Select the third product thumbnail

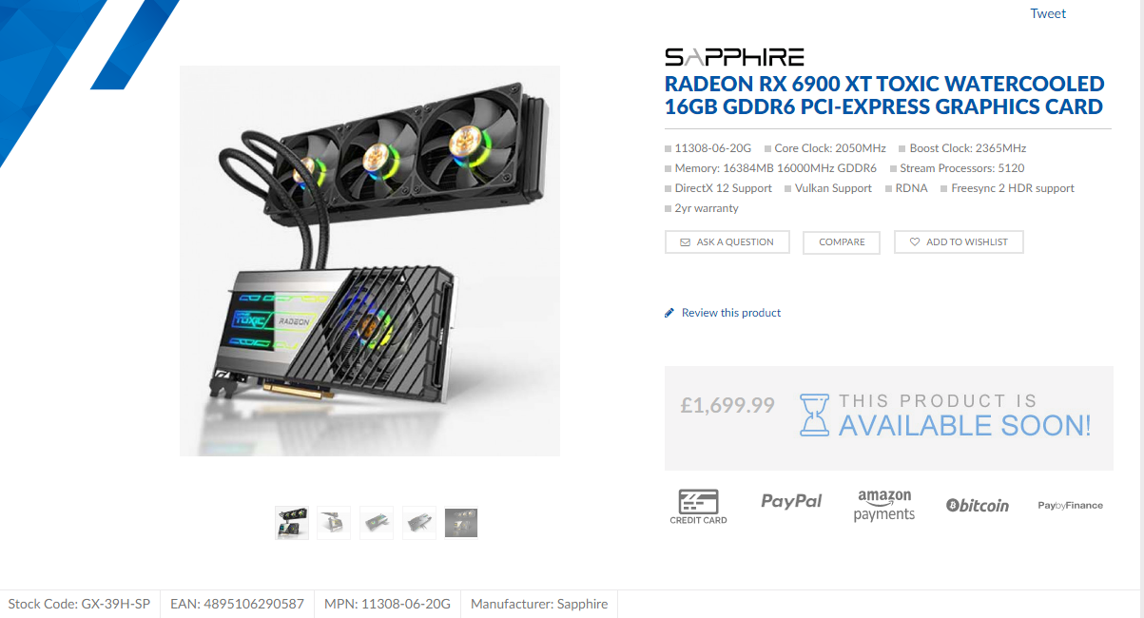(x=377, y=523)
